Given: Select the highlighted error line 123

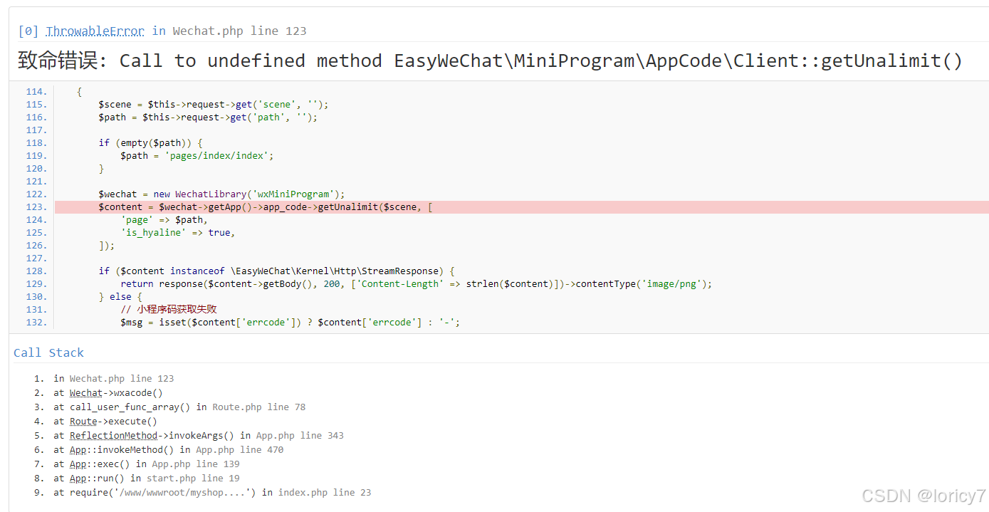Looking at the screenshot, I should click(x=285, y=207).
